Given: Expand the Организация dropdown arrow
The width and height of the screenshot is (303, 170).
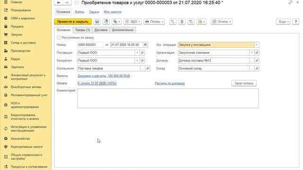Looking at the screenshot, I should [x=251, y=52].
